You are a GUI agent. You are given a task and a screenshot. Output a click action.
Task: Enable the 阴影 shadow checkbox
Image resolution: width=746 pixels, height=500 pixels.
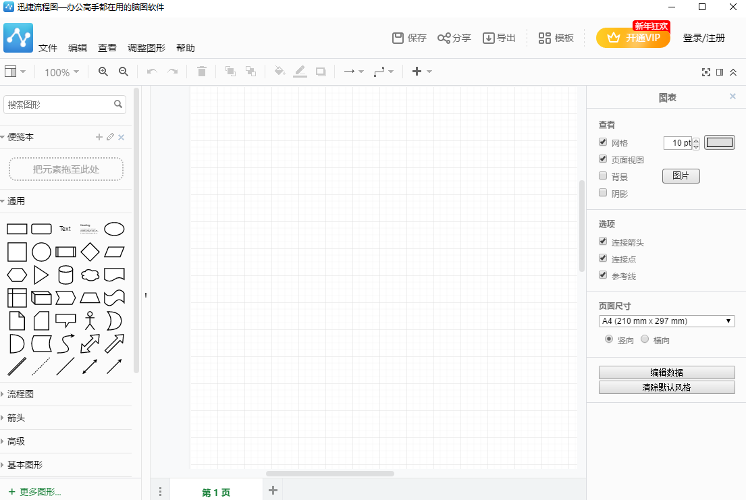[x=603, y=193]
